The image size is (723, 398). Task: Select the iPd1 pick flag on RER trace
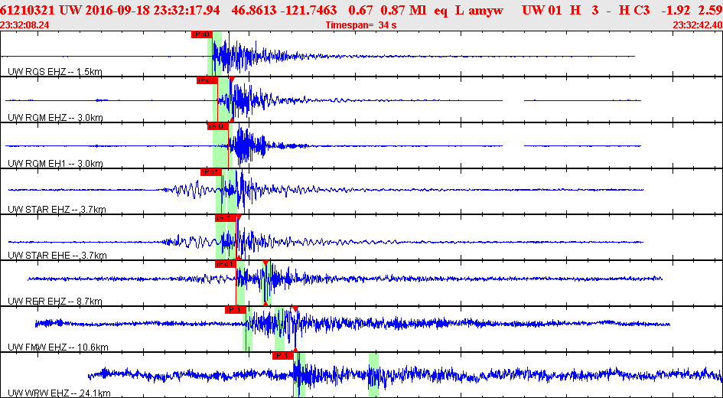225,264
